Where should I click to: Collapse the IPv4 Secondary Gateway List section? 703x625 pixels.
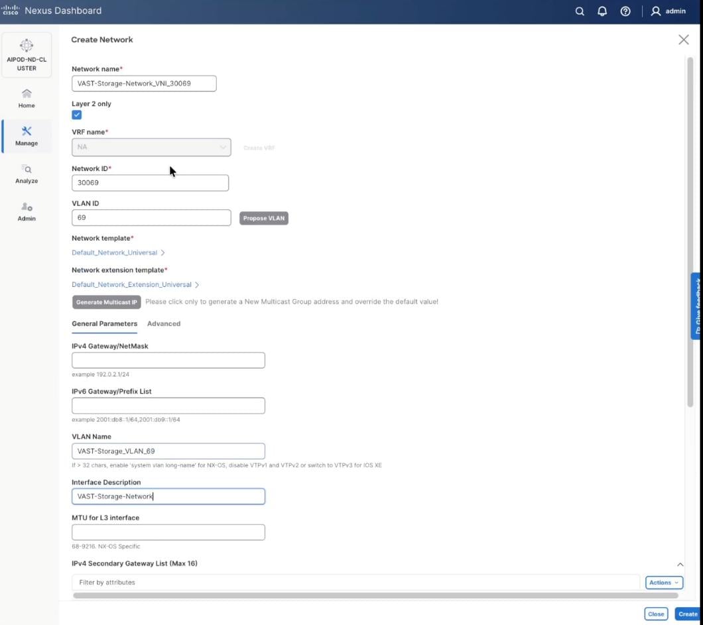pos(680,563)
